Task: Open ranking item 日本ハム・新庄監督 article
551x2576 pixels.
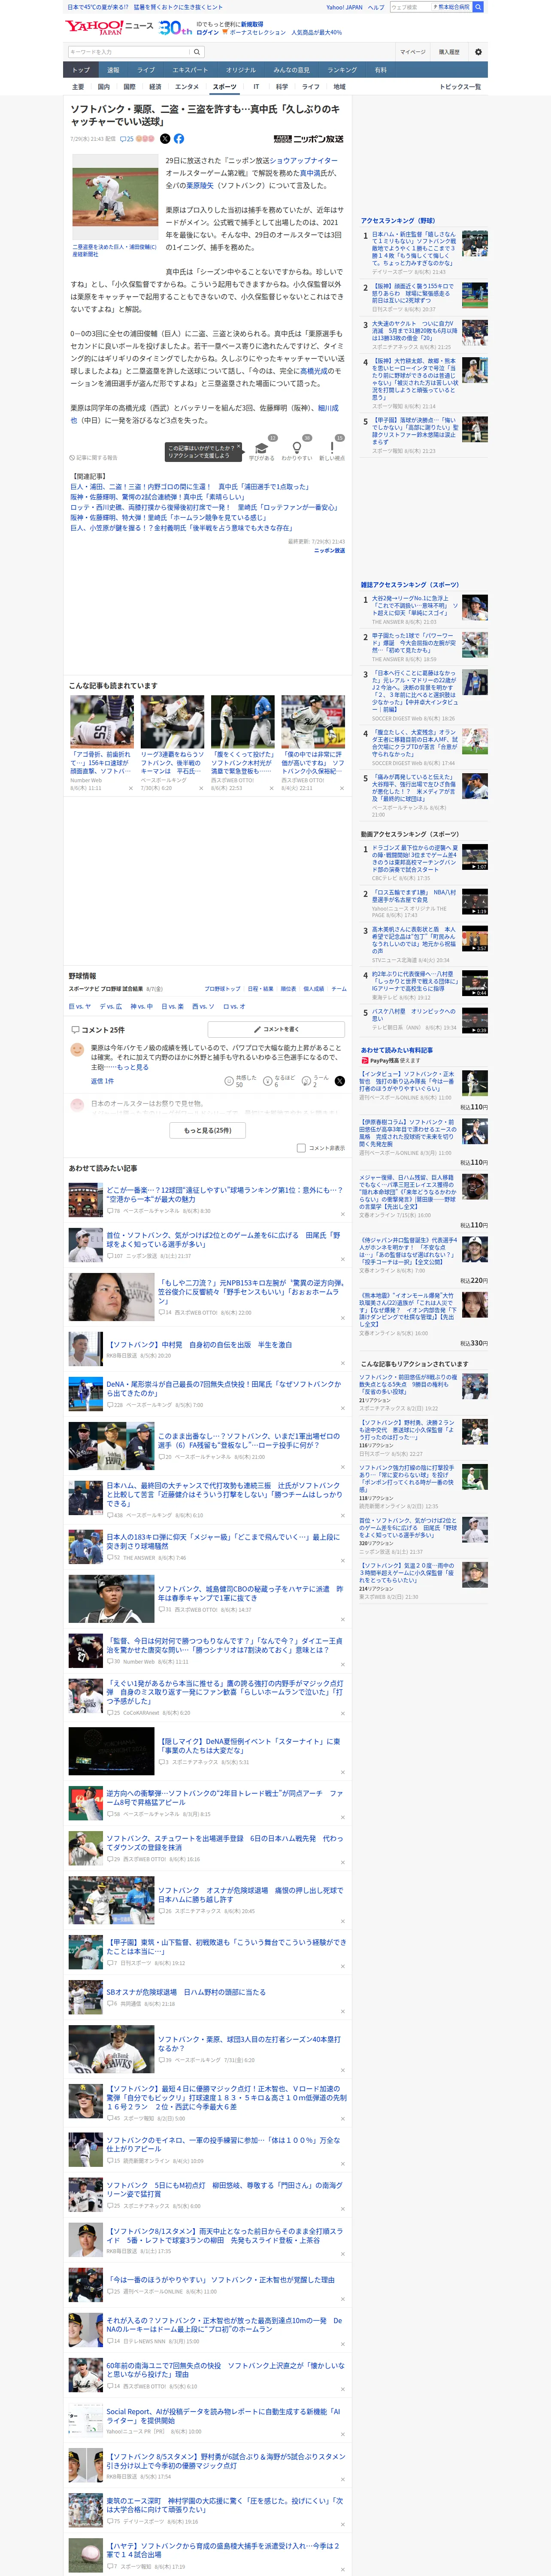Action: click(x=415, y=249)
